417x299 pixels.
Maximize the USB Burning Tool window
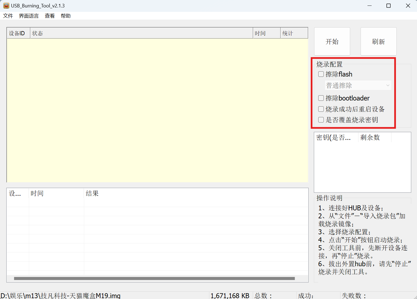388,6
